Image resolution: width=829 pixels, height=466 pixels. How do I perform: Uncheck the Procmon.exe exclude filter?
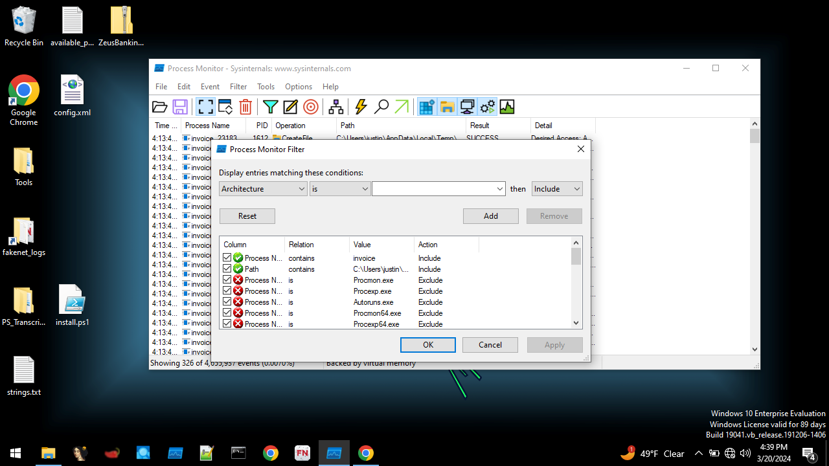227,280
